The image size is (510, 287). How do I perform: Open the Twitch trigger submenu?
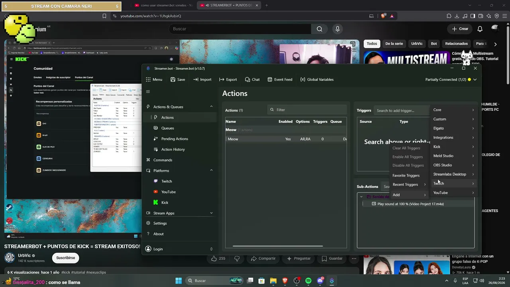(454, 183)
